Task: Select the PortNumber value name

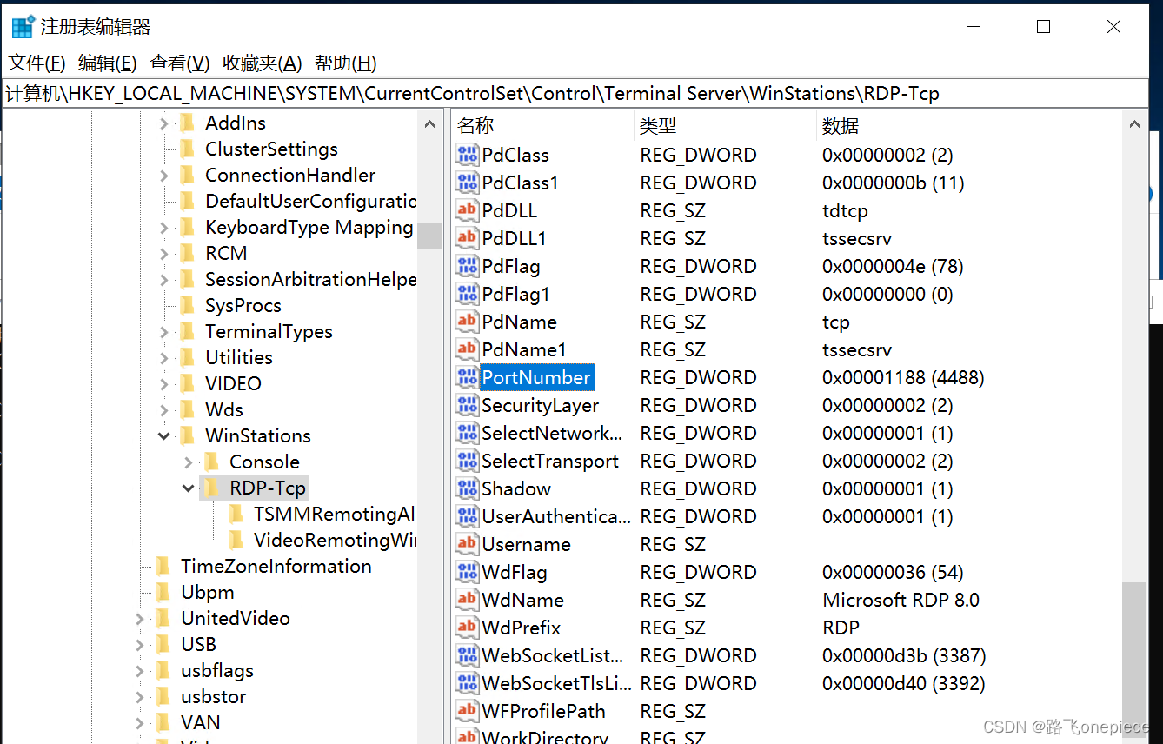Action: pyautogui.click(x=536, y=378)
